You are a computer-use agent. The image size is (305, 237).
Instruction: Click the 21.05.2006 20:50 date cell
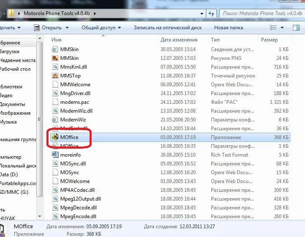(x=178, y=120)
